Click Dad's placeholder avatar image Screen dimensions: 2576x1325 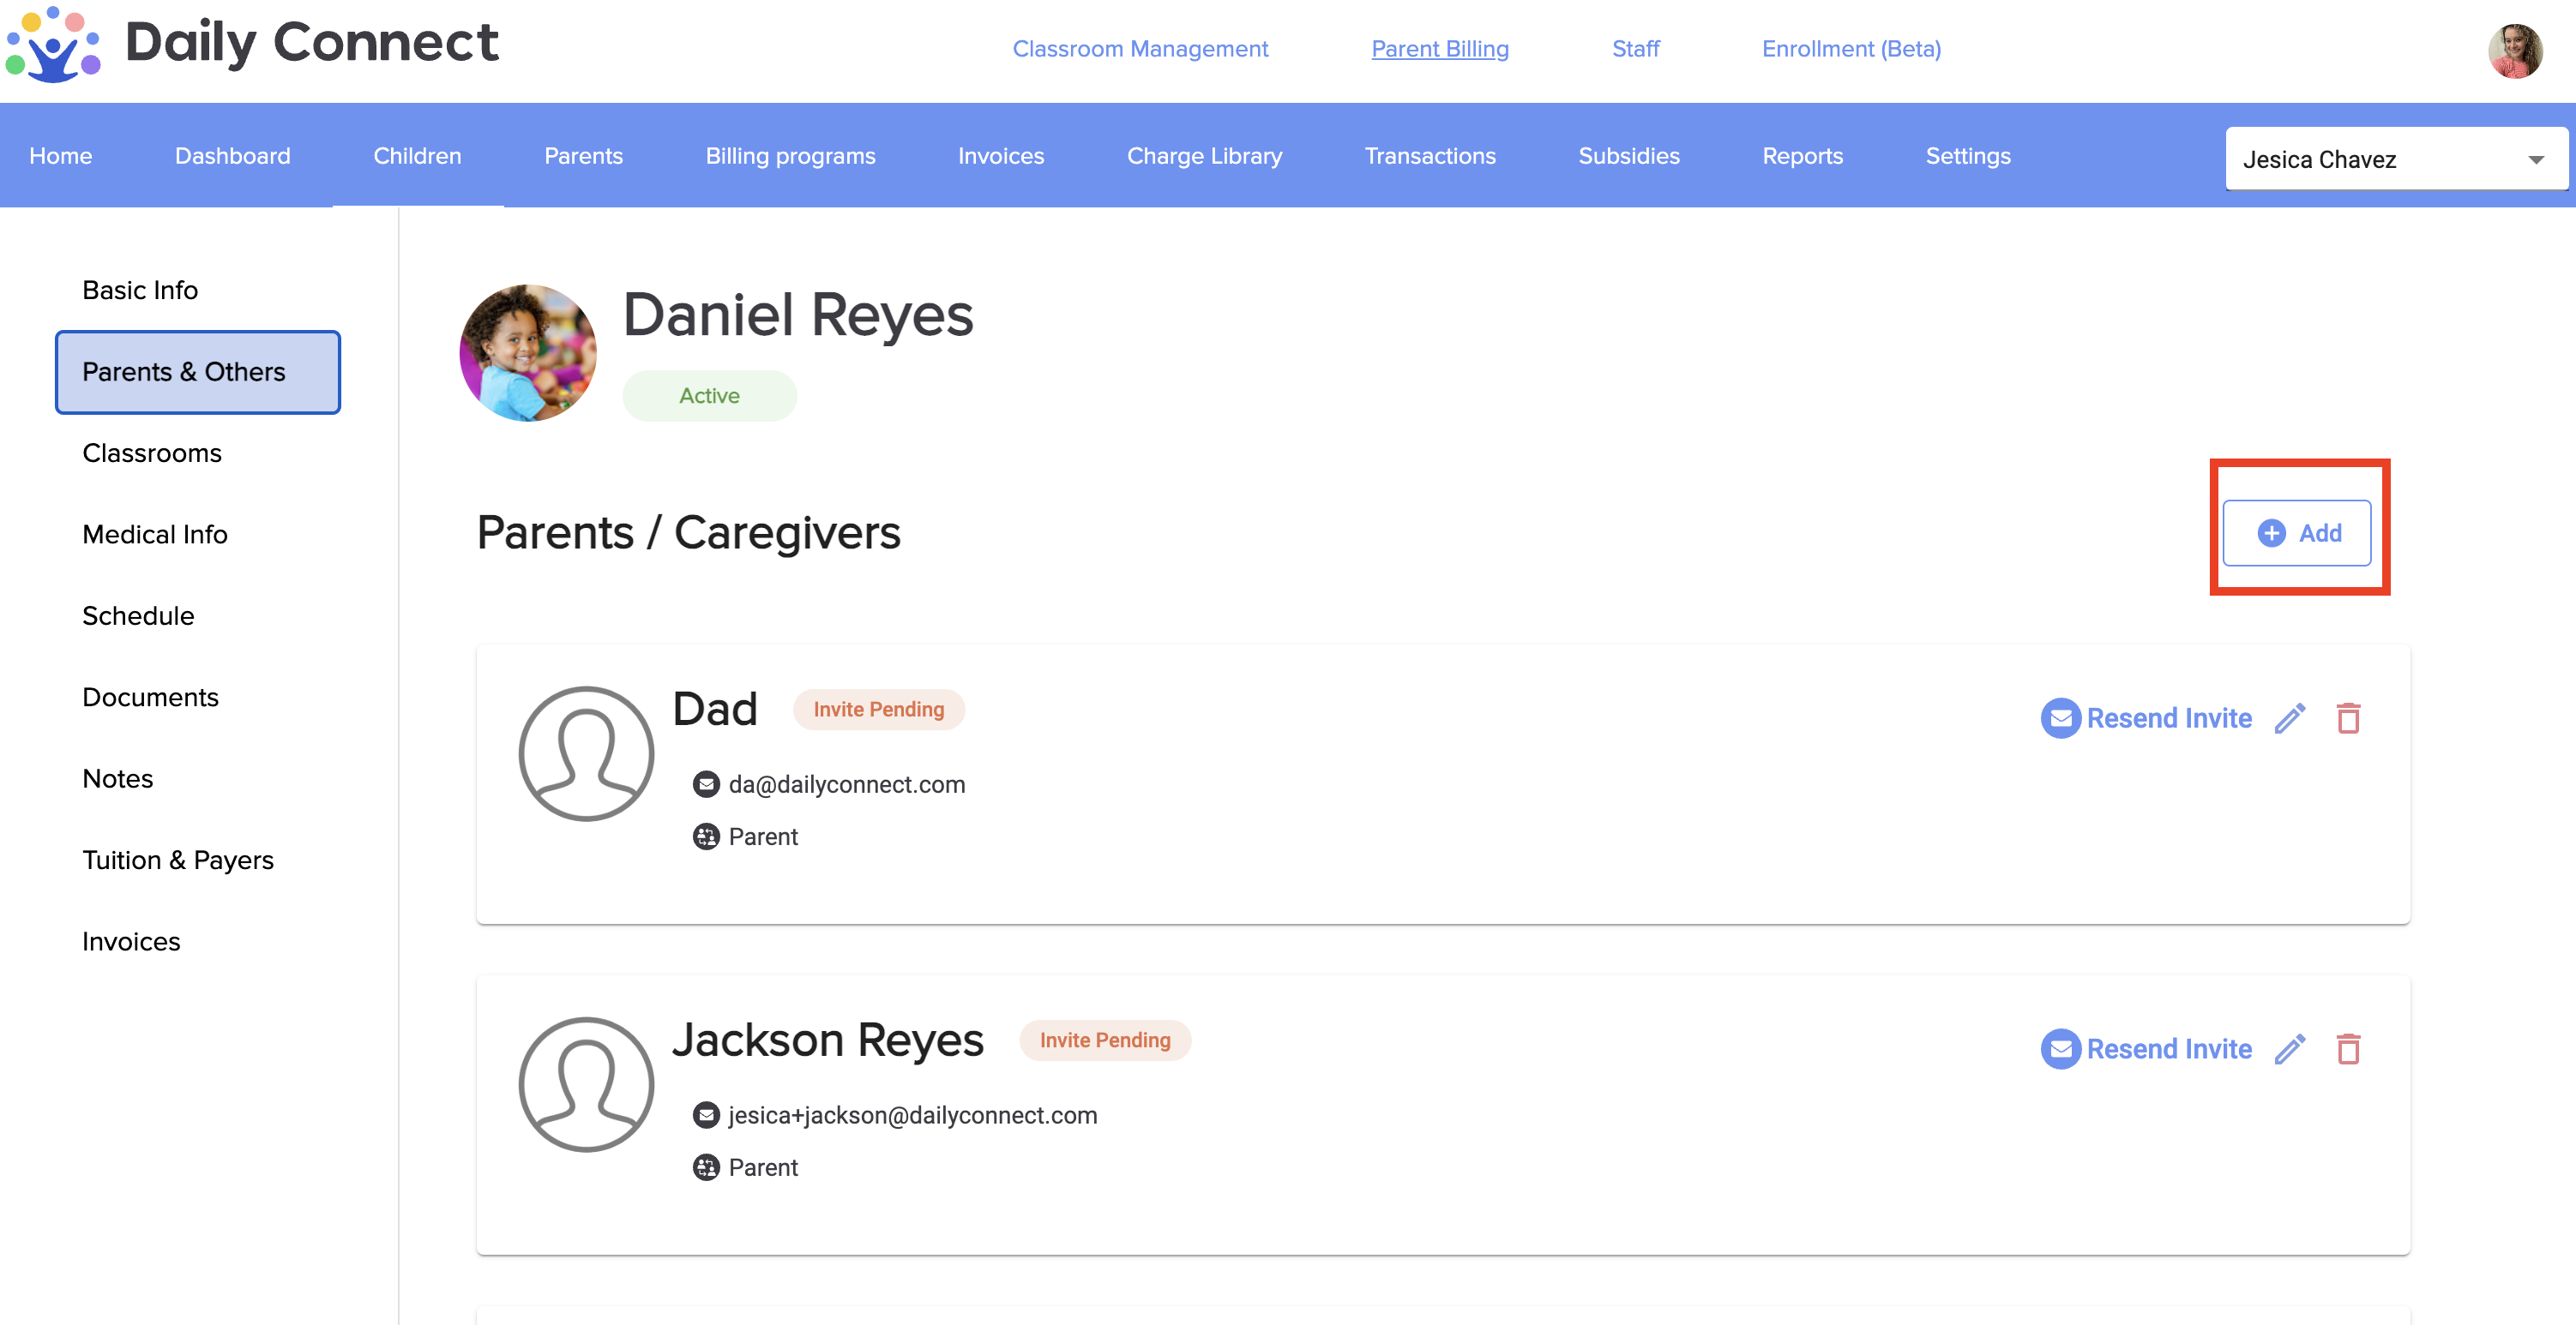click(x=586, y=753)
